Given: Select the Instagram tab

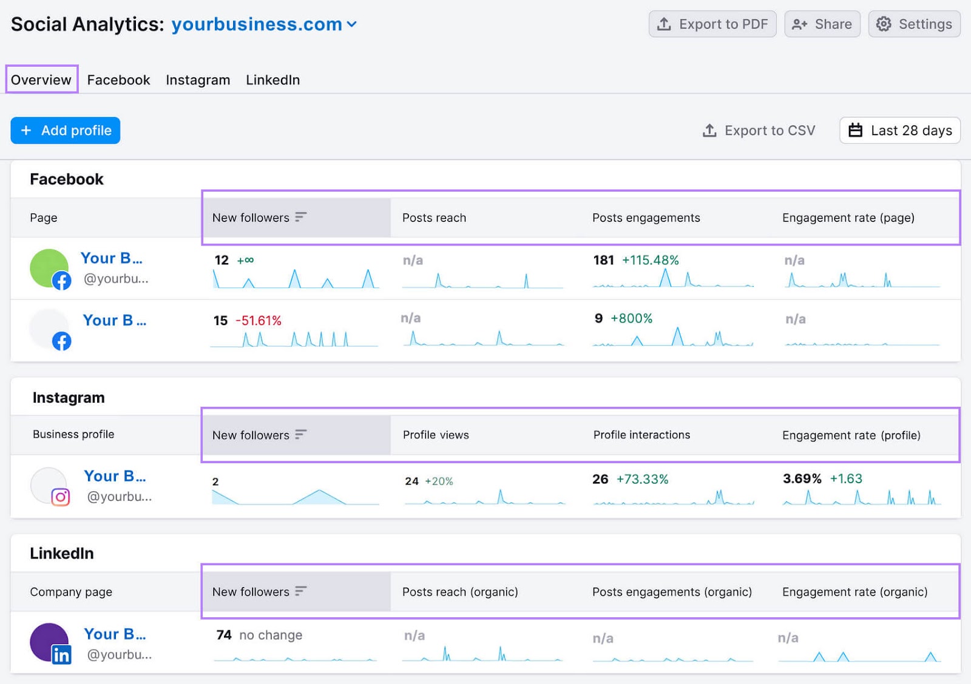Looking at the screenshot, I should (197, 79).
